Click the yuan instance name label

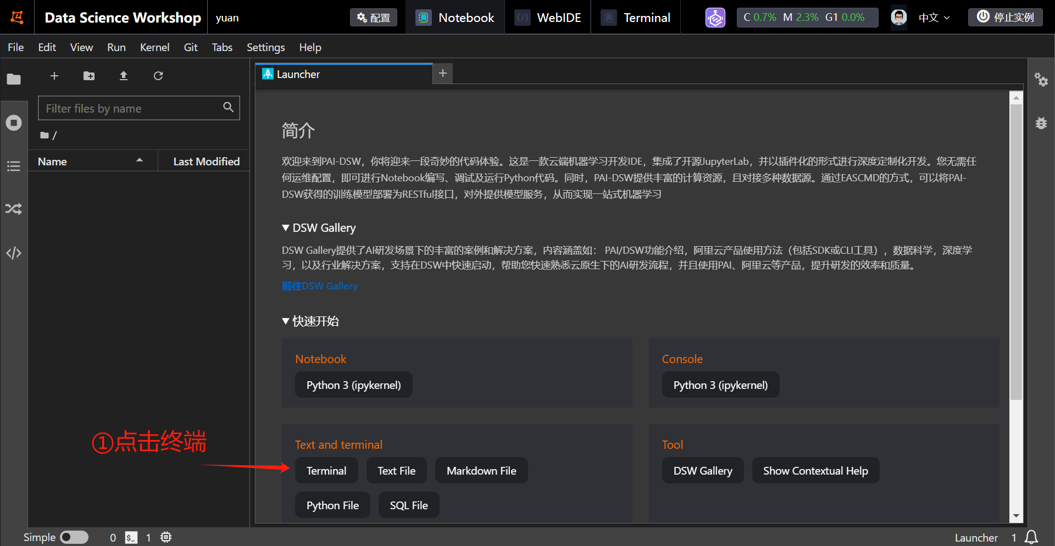(227, 18)
